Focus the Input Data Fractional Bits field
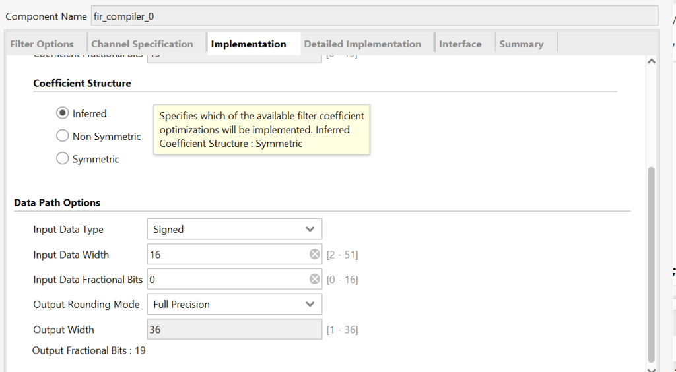The height and width of the screenshot is (372, 676). pyautogui.click(x=228, y=280)
